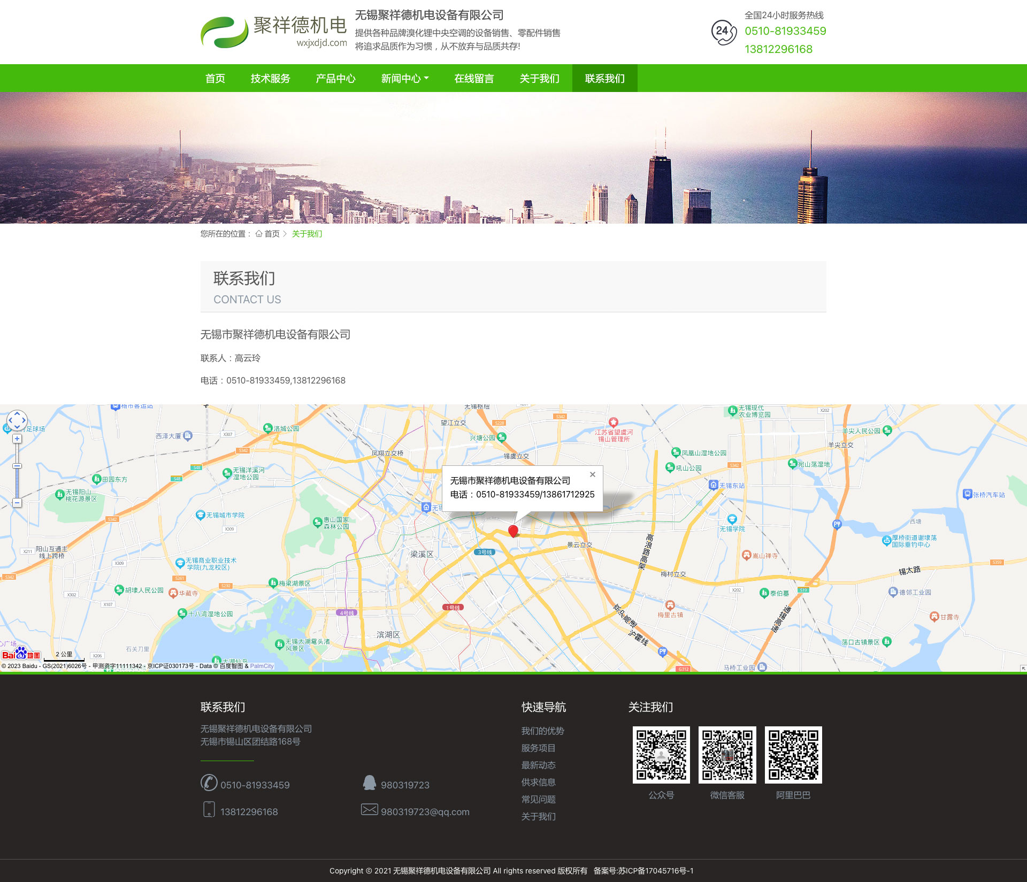This screenshot has width=1027, height=882.
Task: Open the 我们的优势 footer link
Action: coord(542,731)
